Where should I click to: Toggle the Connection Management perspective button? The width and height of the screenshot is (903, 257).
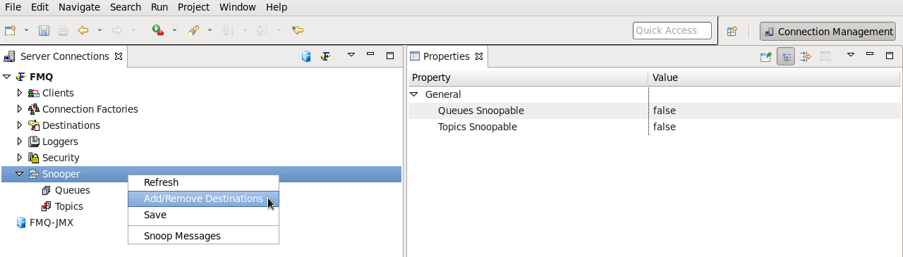[828, 32]
